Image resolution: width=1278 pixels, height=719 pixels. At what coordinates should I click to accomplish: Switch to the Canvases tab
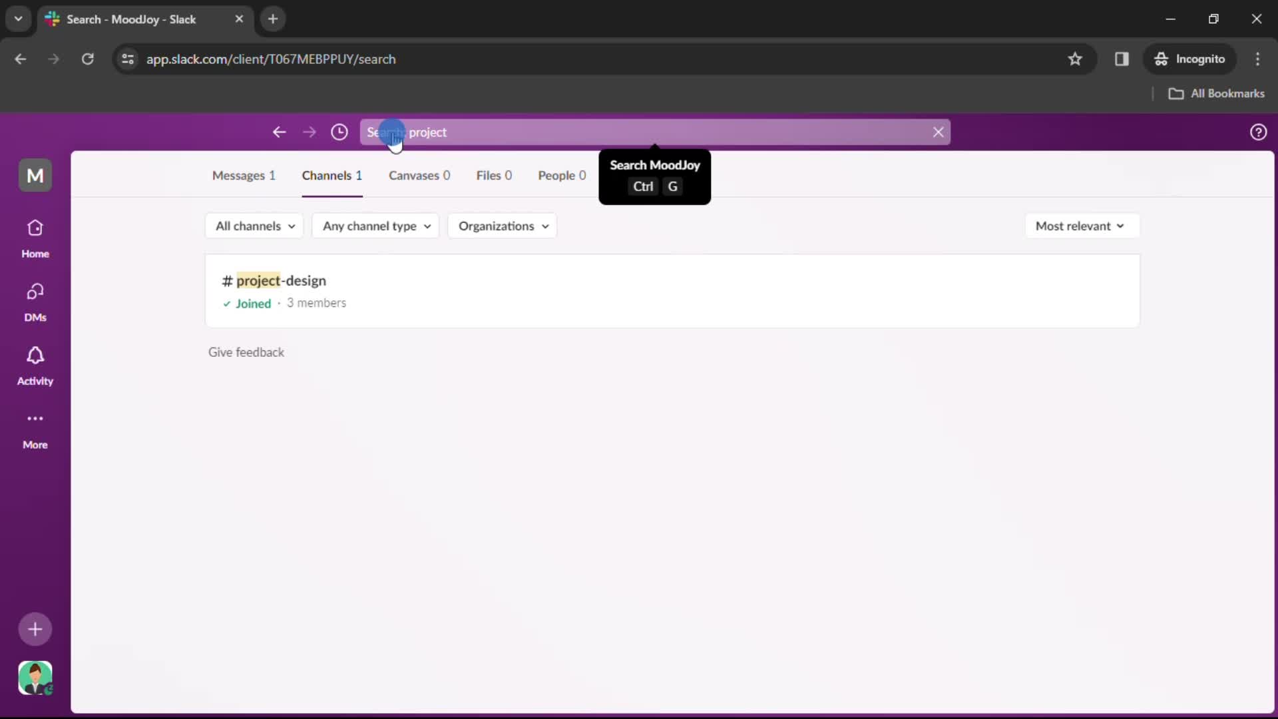click(x=419, y=174)
